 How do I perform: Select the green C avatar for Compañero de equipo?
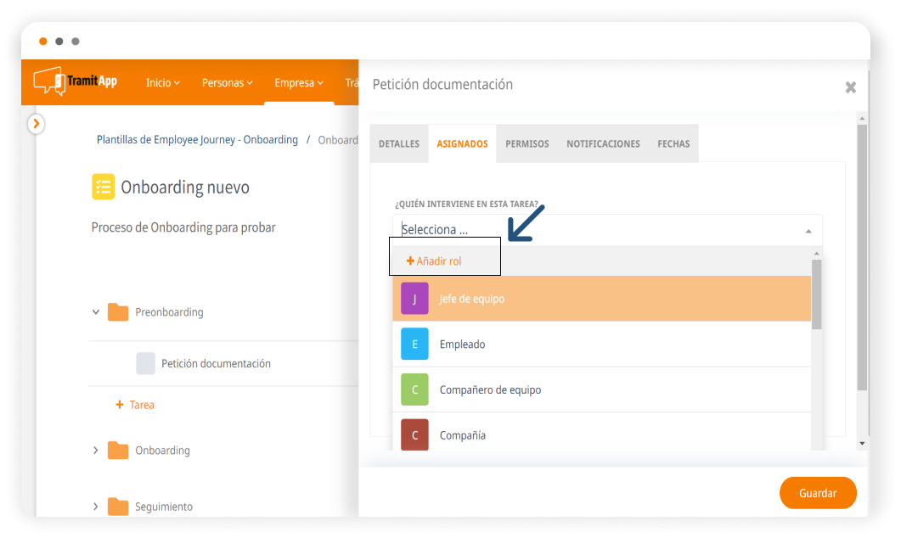(x=414, y=389)
